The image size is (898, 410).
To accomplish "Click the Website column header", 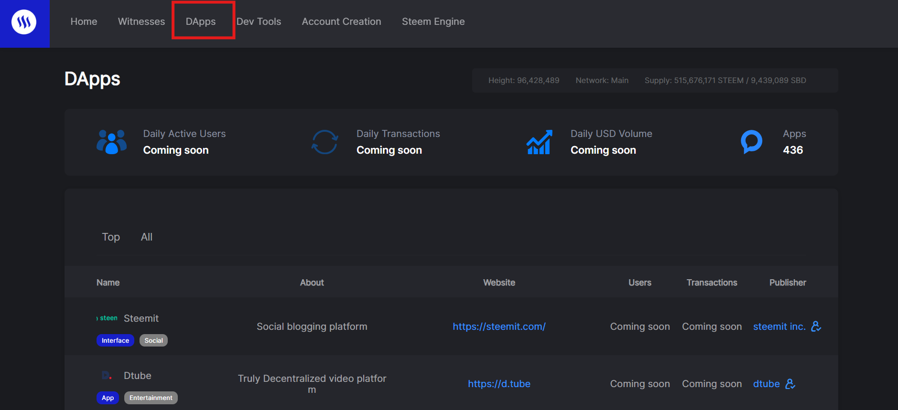I will (x=499, y=283).
